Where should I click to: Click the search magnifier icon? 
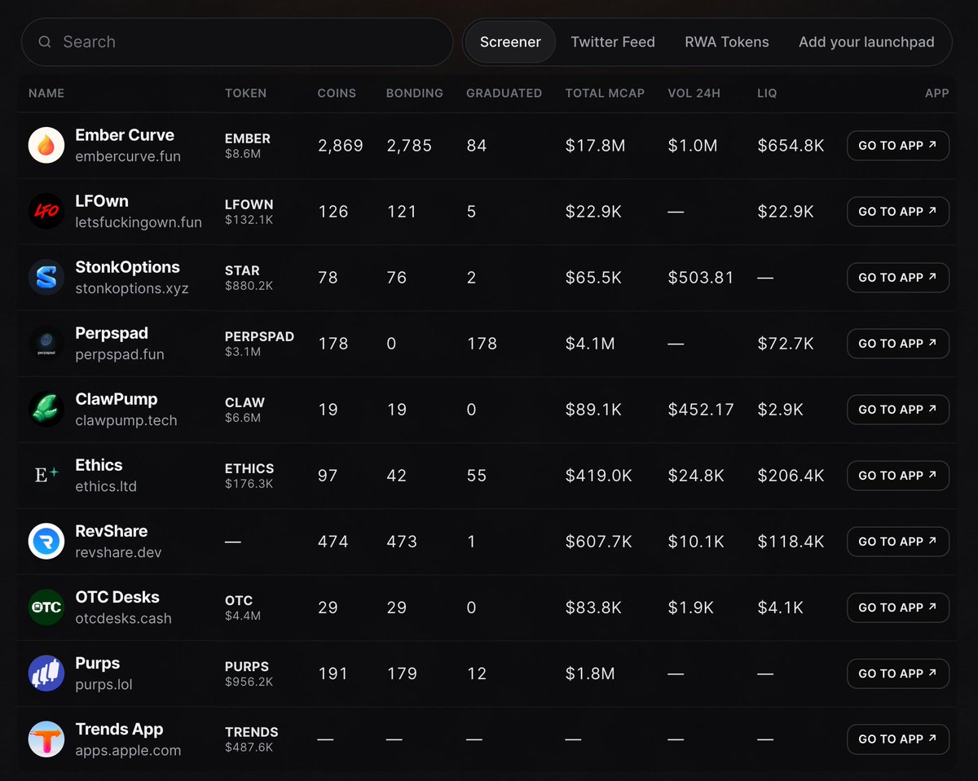45,42
